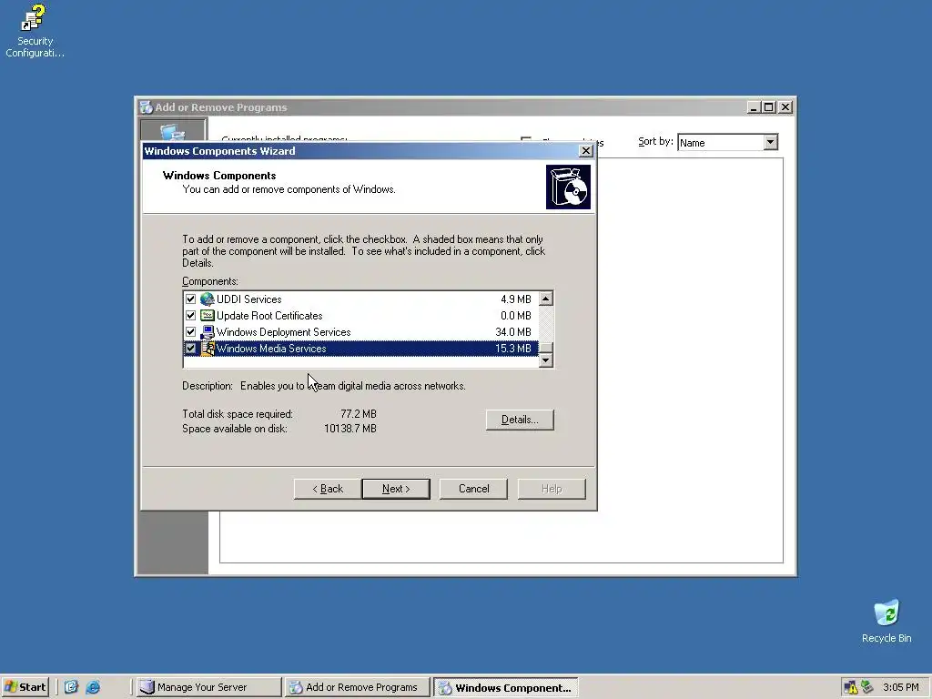This screenshot has width=932, height=699.
Task: Click the Details button
Action: point(520,420)
